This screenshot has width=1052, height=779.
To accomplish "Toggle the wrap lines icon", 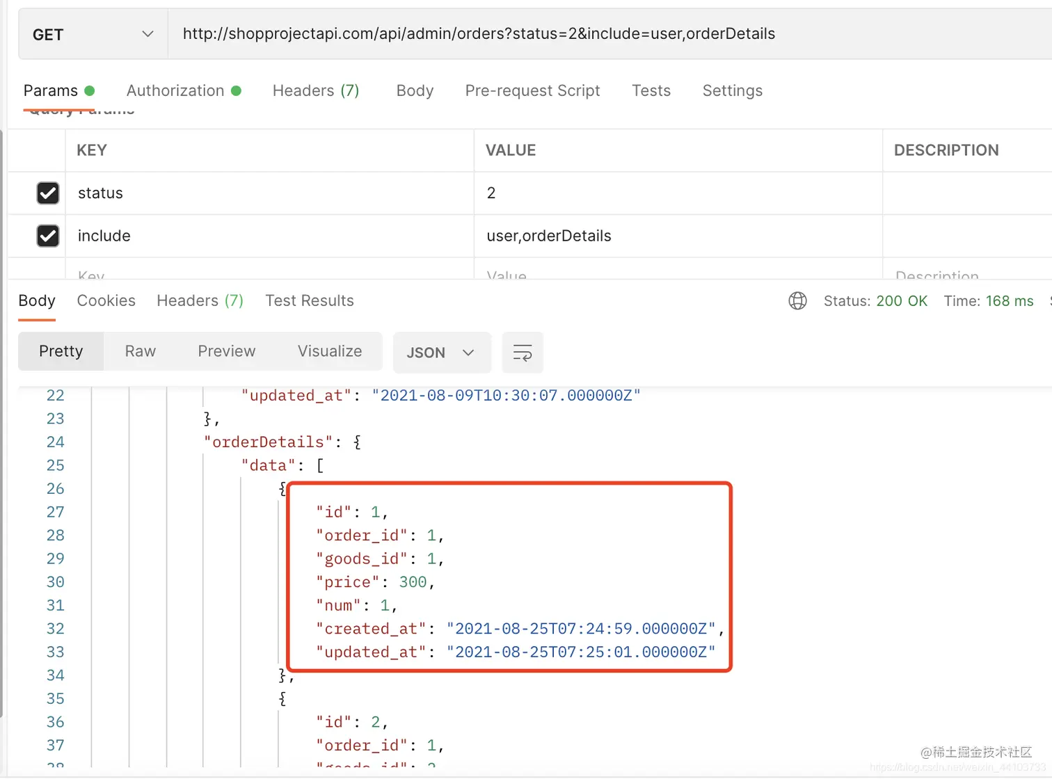I will point(523,353).
